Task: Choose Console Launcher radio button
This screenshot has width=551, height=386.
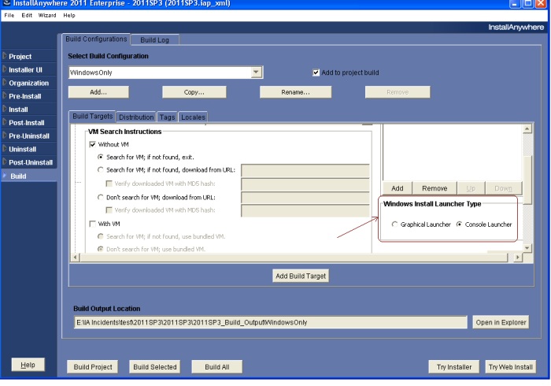Action: click(x=459, y=225)
